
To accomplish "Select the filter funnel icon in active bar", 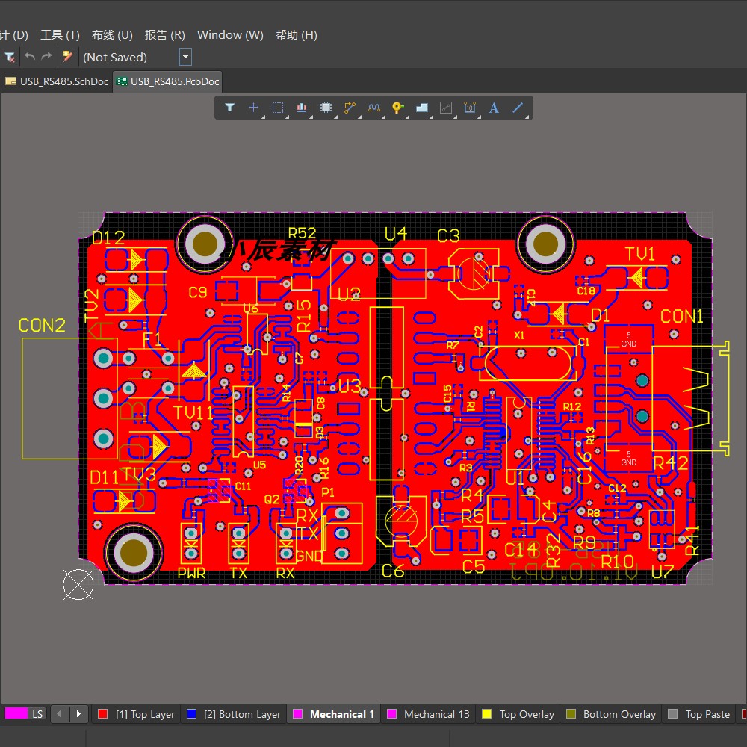I will pos(229,108).
